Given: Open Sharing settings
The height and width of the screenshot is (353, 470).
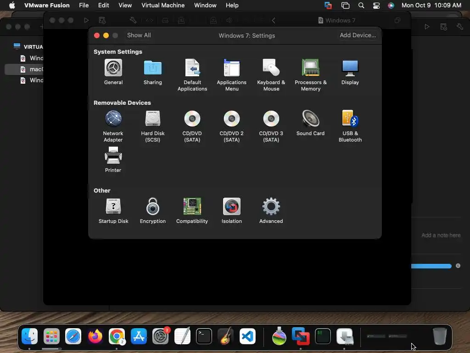Looking at the screenshot, I should (152, 72).
